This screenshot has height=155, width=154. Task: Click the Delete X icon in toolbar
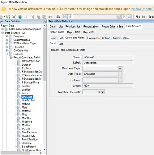[14, 17]
